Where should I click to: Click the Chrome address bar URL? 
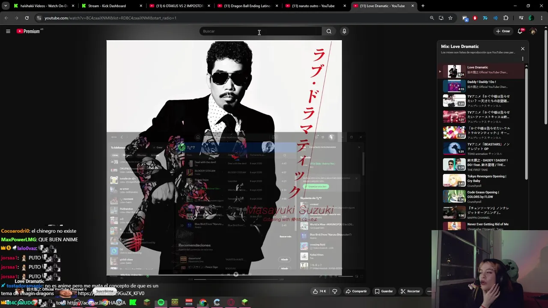coord(110,18)
